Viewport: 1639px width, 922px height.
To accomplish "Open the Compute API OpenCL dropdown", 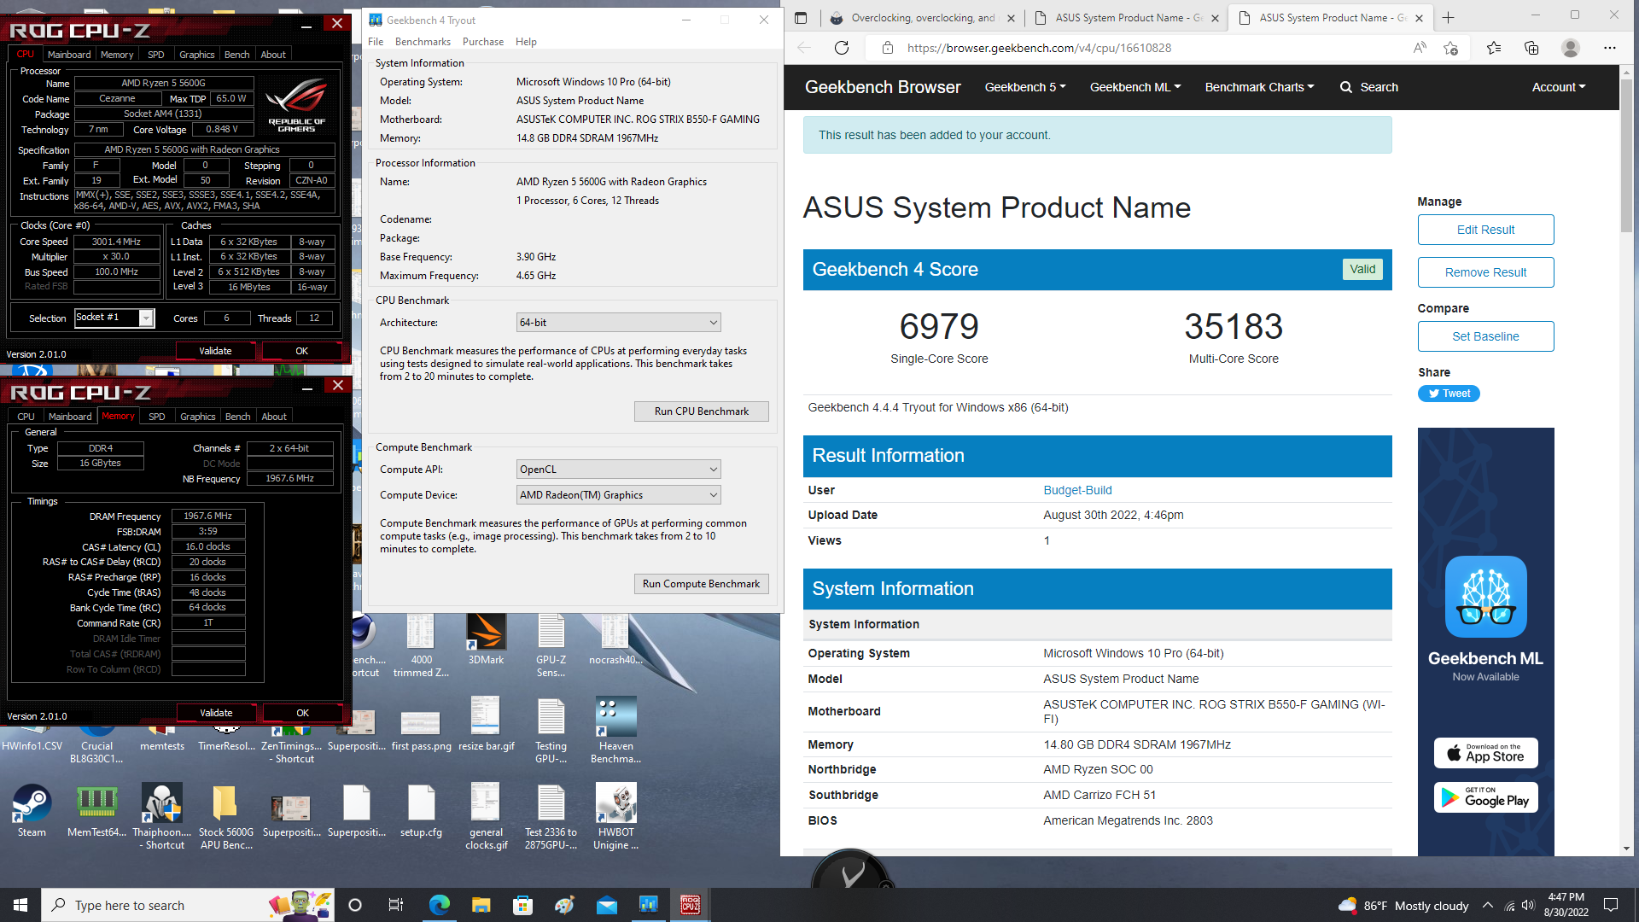I will point(618,470).
